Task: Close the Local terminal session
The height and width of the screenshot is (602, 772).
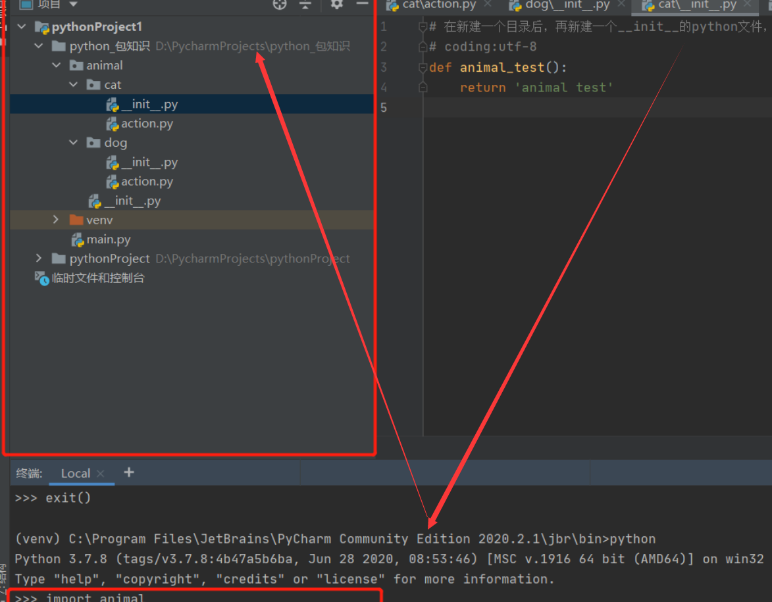Action: point(101,474)
